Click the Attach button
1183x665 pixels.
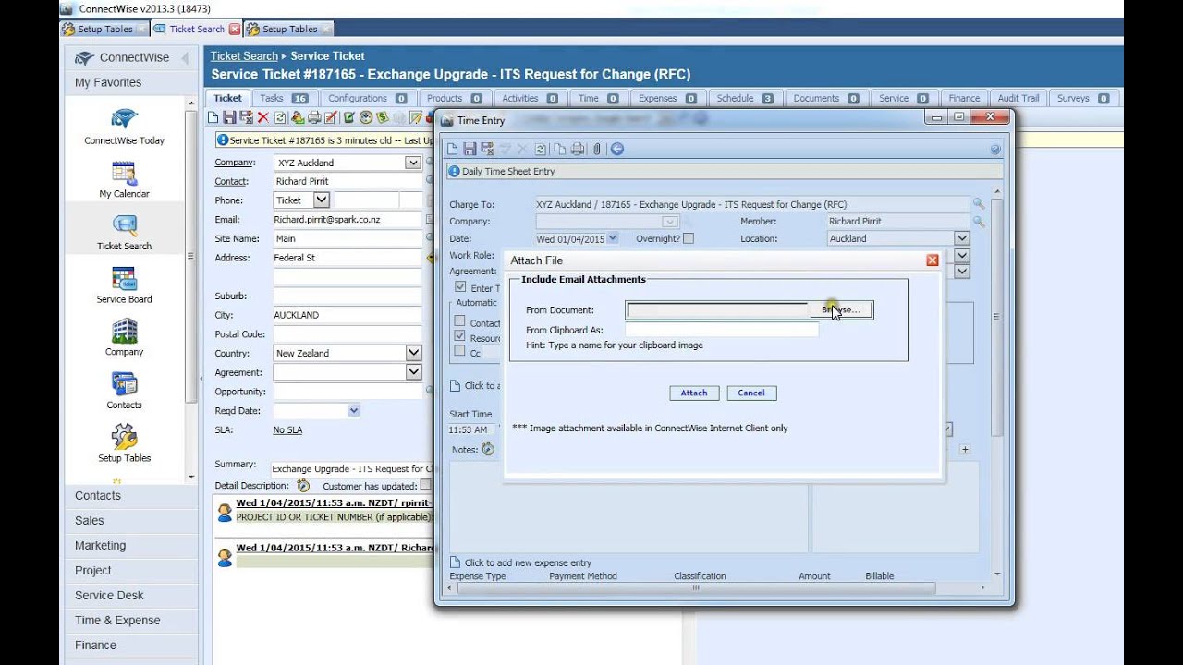[x=694, y=393]
